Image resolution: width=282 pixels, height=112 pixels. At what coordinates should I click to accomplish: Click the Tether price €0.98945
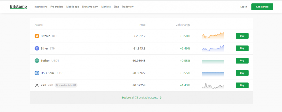coord(139,61)
